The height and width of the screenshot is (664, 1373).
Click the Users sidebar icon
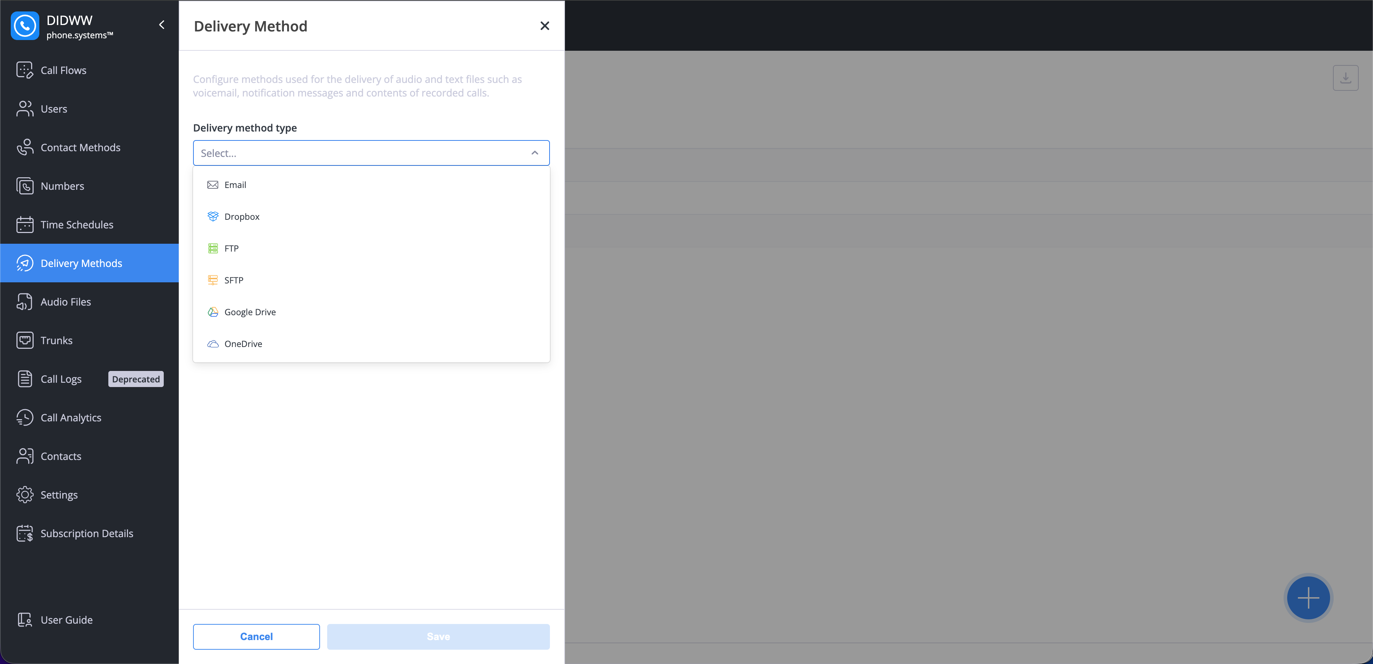[x=25, y=109]
